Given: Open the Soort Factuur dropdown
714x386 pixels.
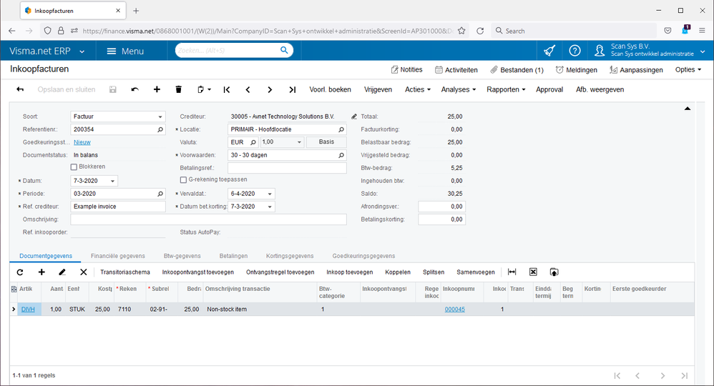Looking at the screenshot, I should tap(160, 117).
